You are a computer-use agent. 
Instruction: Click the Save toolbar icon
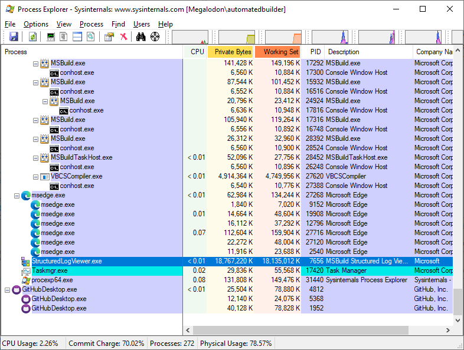(x=14, y=37)
